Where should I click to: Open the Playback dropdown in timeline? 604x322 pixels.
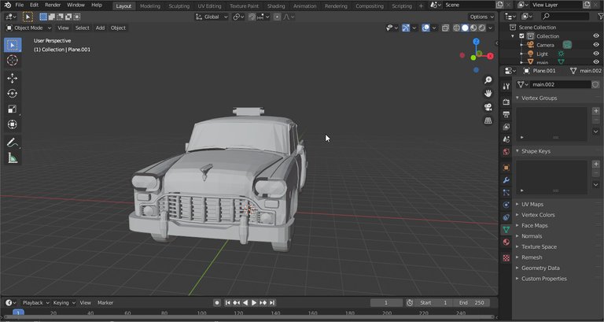[35, 303]
